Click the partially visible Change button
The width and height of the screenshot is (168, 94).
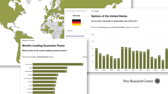click(x=84, y=57)
